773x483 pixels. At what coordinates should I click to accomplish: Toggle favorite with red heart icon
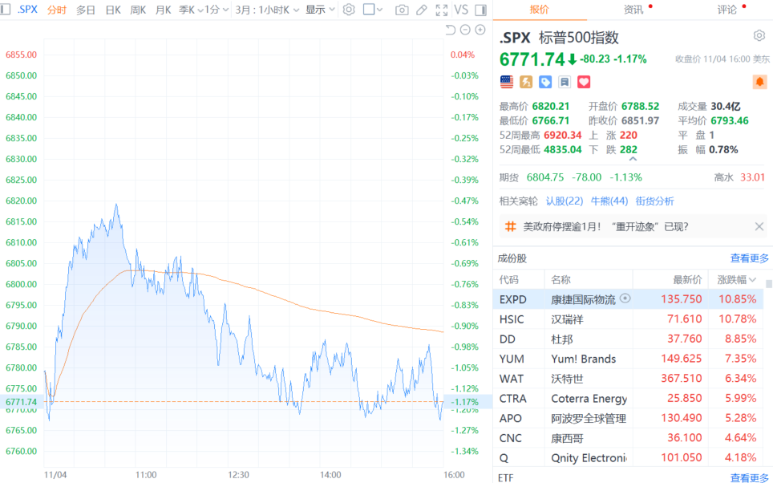pyautogui.click(x=584, y=82)
